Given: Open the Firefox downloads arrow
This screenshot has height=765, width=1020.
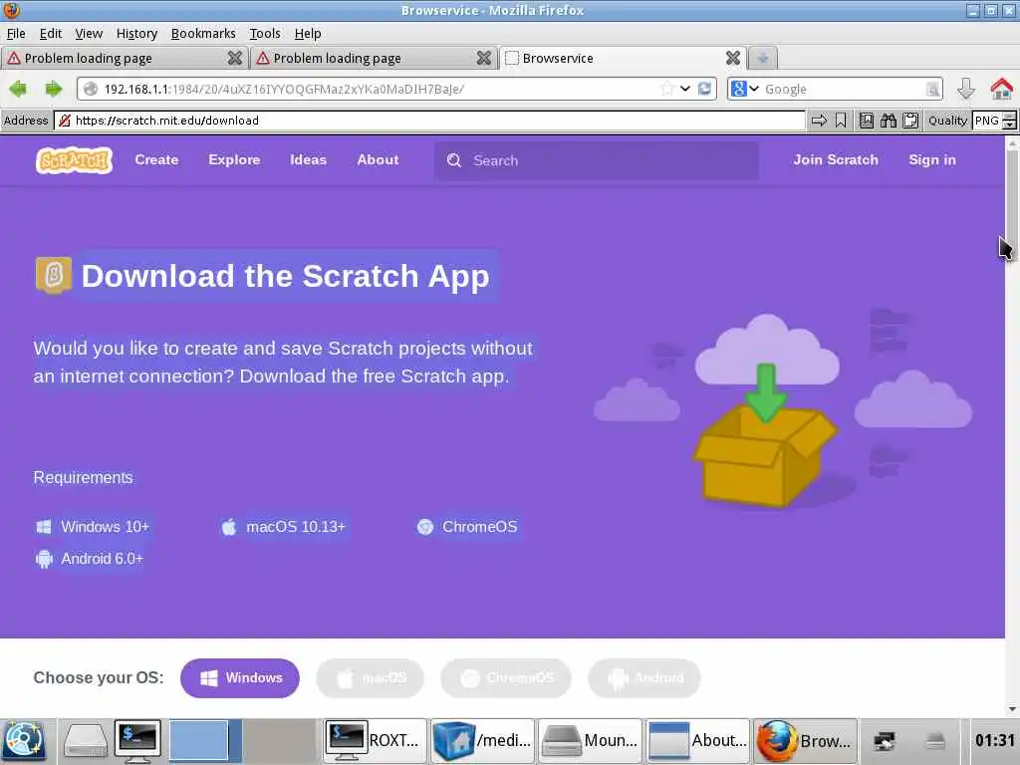Looking at the screenshot, I should [x=966, y=89].
